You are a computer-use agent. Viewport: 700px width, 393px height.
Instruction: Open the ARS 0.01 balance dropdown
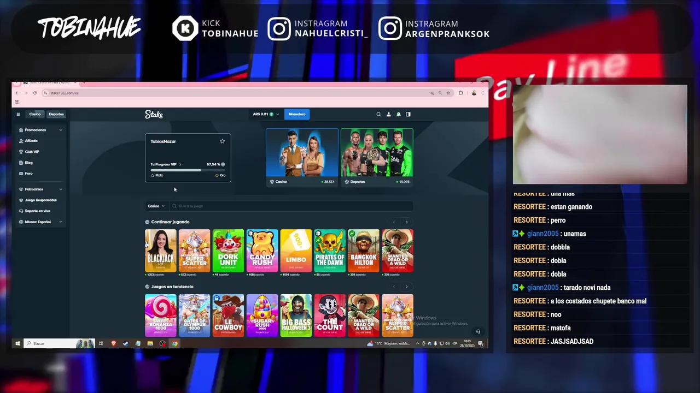[266, 114]
